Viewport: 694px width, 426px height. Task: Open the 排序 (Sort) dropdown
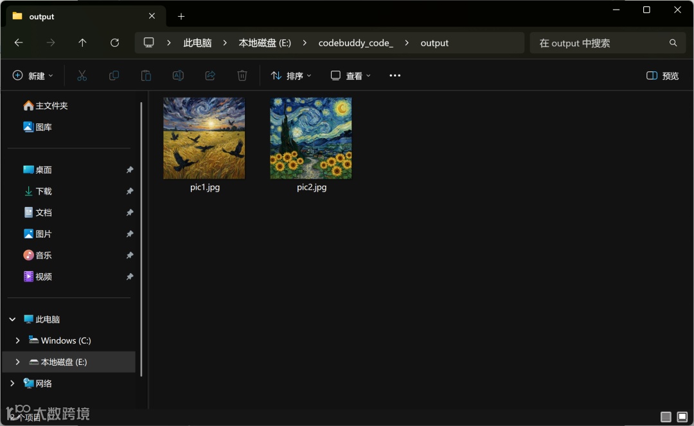[291, 76]
